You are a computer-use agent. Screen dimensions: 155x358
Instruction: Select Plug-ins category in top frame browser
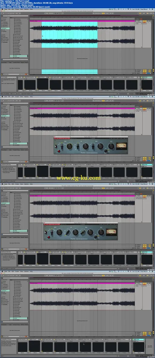tap(5, 29)
